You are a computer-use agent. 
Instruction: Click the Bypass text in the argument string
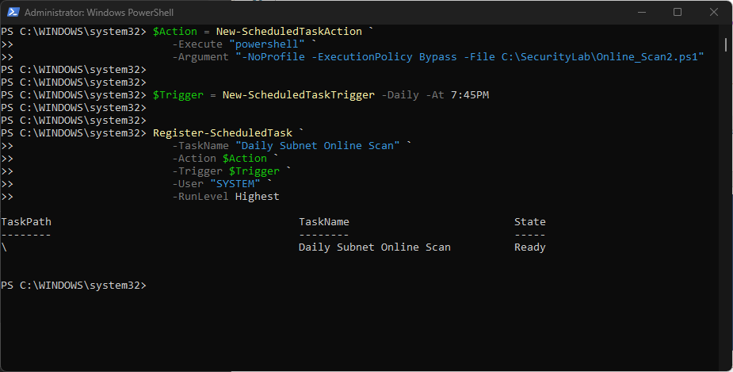tap(438, 56)
